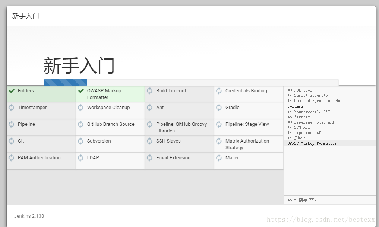Click the small '新手入门' dialog header title
Viewport: 379px width, 227px height.
click(26, 16)
